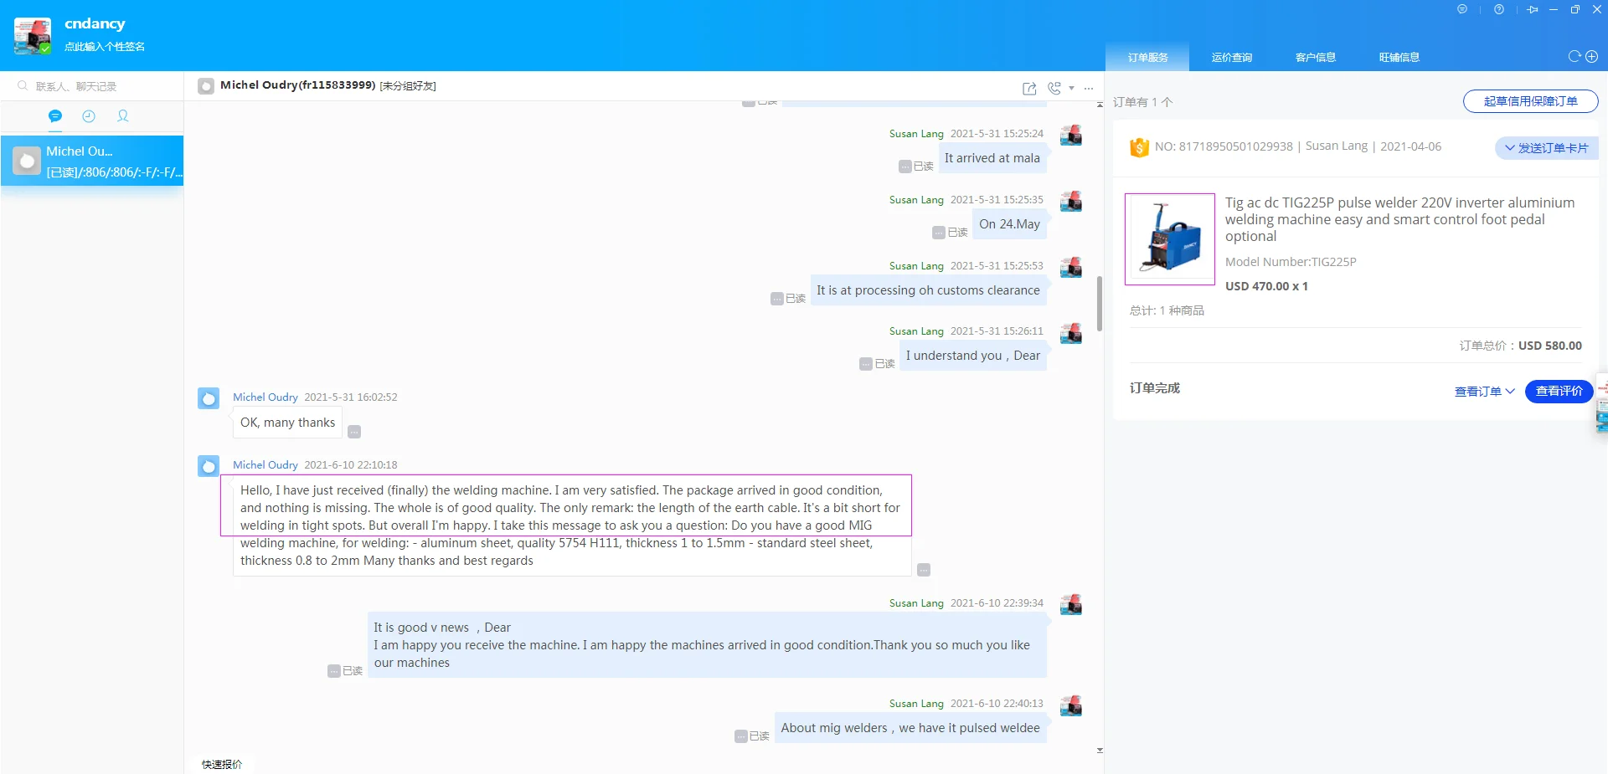Add a new panel tab with plus icon
This screenshot has width=1608, height=774.
pyautogui.click(x=1591, y=57)
